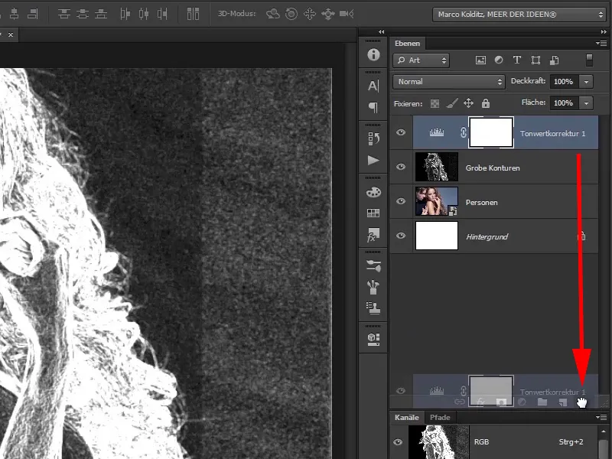Open the Ebenen panel menu

click(x=601, y=43)
